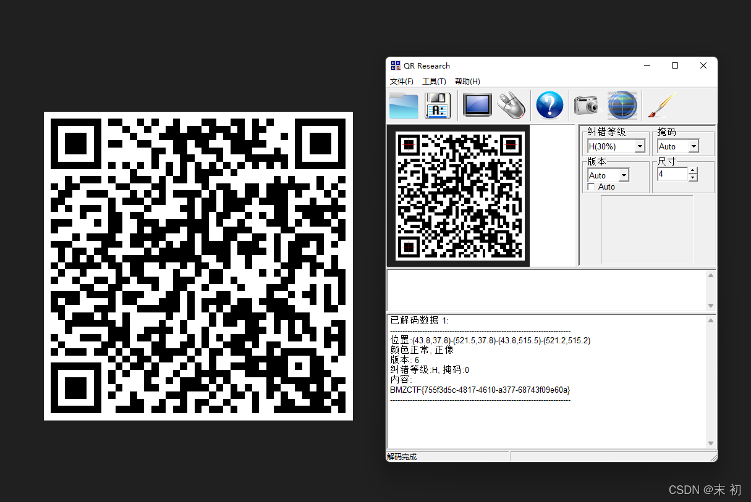Click the open folder toolbar icon
The height and width of the screenshot is (502, 751).
click(x=404, y=106)
